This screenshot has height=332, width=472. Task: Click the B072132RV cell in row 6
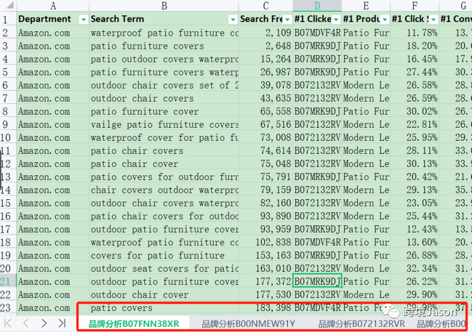(x=318, y=85)
